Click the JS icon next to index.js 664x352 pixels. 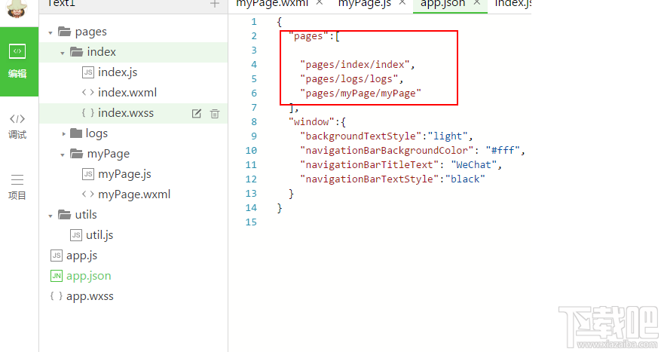[x=87, y=72]
